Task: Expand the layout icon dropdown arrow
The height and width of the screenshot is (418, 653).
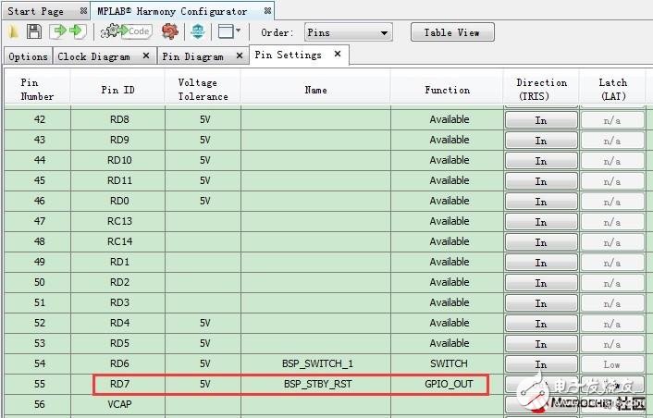Action: pos(239,31)
